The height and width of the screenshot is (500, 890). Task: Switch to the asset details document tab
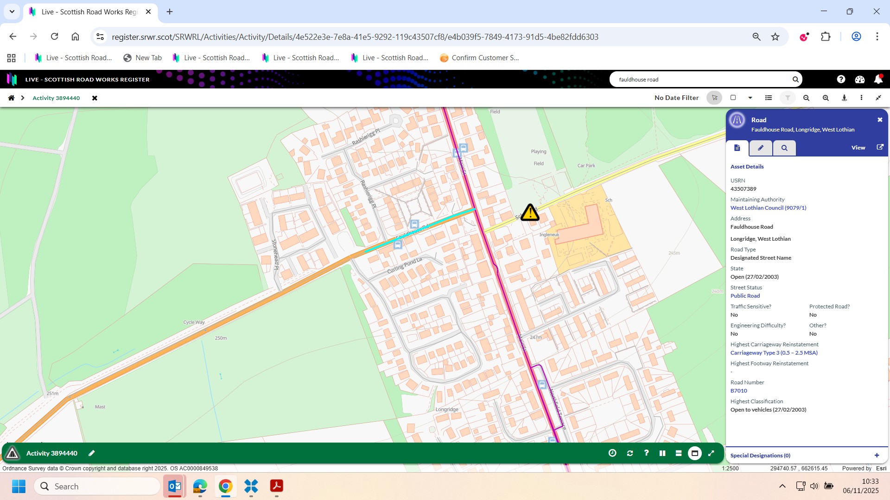click(737, 148)
